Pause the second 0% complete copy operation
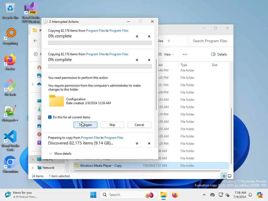The height and width of the screenshot is (201, 268). [x=137, y=60]
